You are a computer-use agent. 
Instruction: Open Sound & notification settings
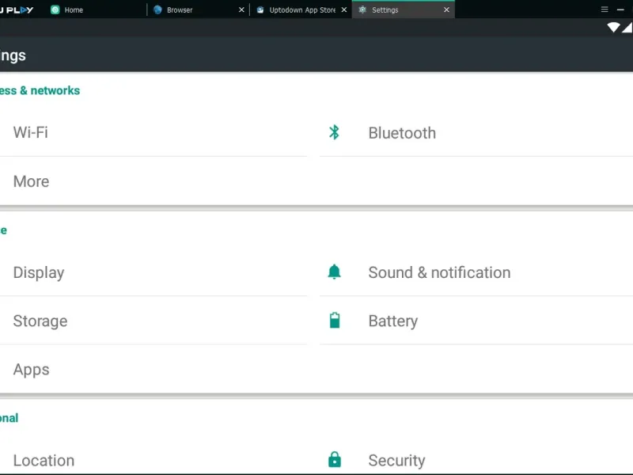pyautogui.click(x=476, y=272)
